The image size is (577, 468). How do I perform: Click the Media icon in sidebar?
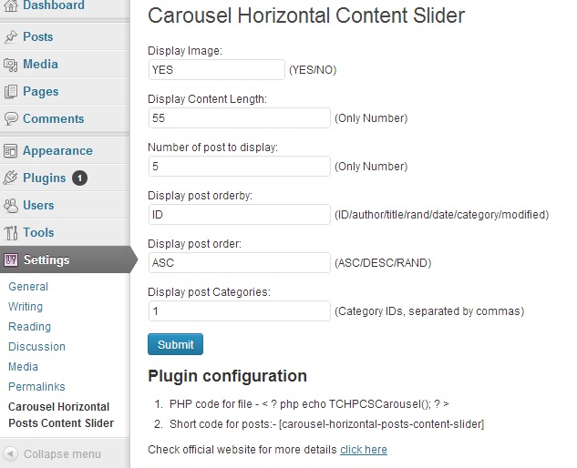tap(11, 65)
